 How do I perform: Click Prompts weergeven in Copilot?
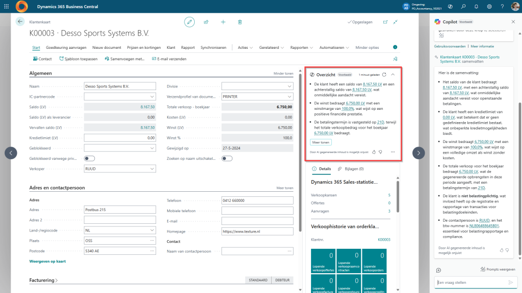(x=498, y=270)
